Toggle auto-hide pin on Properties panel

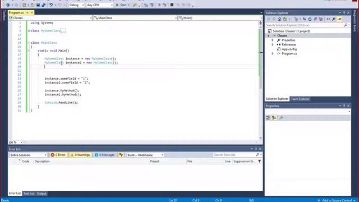point(344,106)
